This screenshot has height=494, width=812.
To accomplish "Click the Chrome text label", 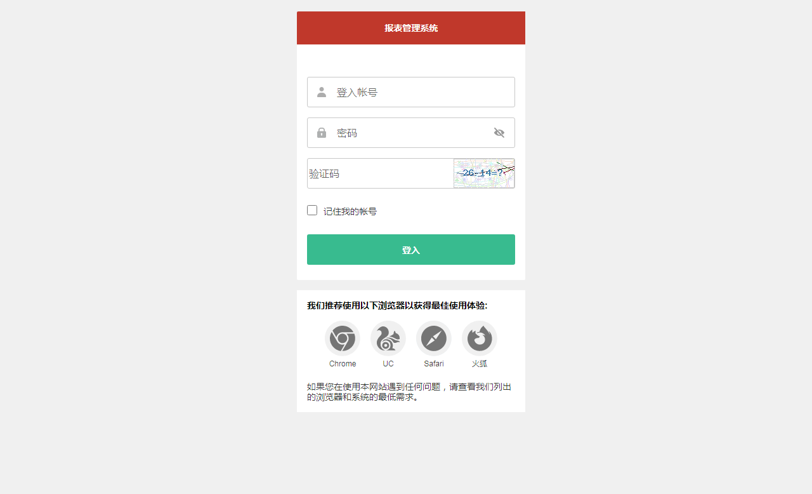I will pyautogui.click(x=343, y=364).
